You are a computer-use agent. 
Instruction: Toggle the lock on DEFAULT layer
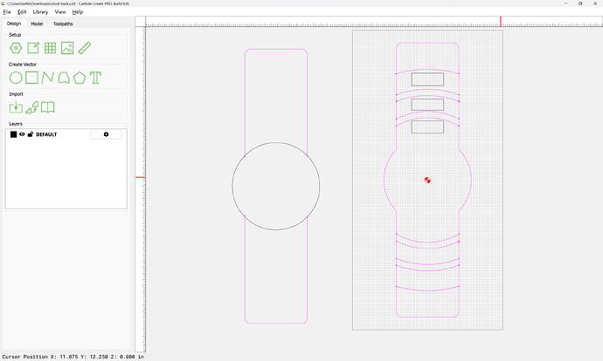coord(30,134)
